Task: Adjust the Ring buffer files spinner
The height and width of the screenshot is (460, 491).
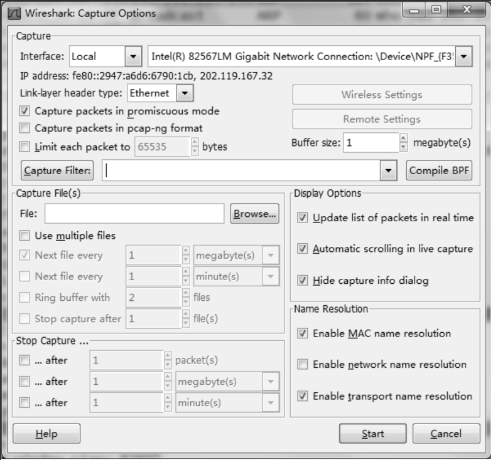Action: pyautogui.click(x=186, y=297)
